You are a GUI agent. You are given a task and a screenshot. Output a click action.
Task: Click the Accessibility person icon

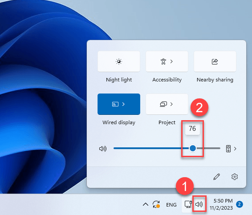(163, 61)
